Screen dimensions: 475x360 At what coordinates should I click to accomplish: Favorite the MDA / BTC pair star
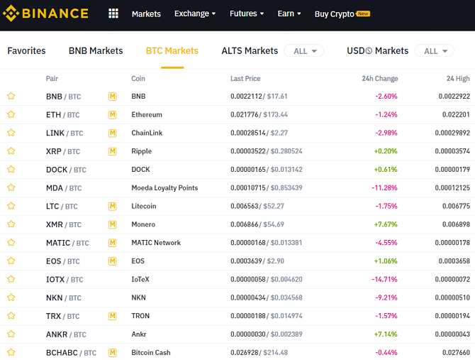point(11,187)
